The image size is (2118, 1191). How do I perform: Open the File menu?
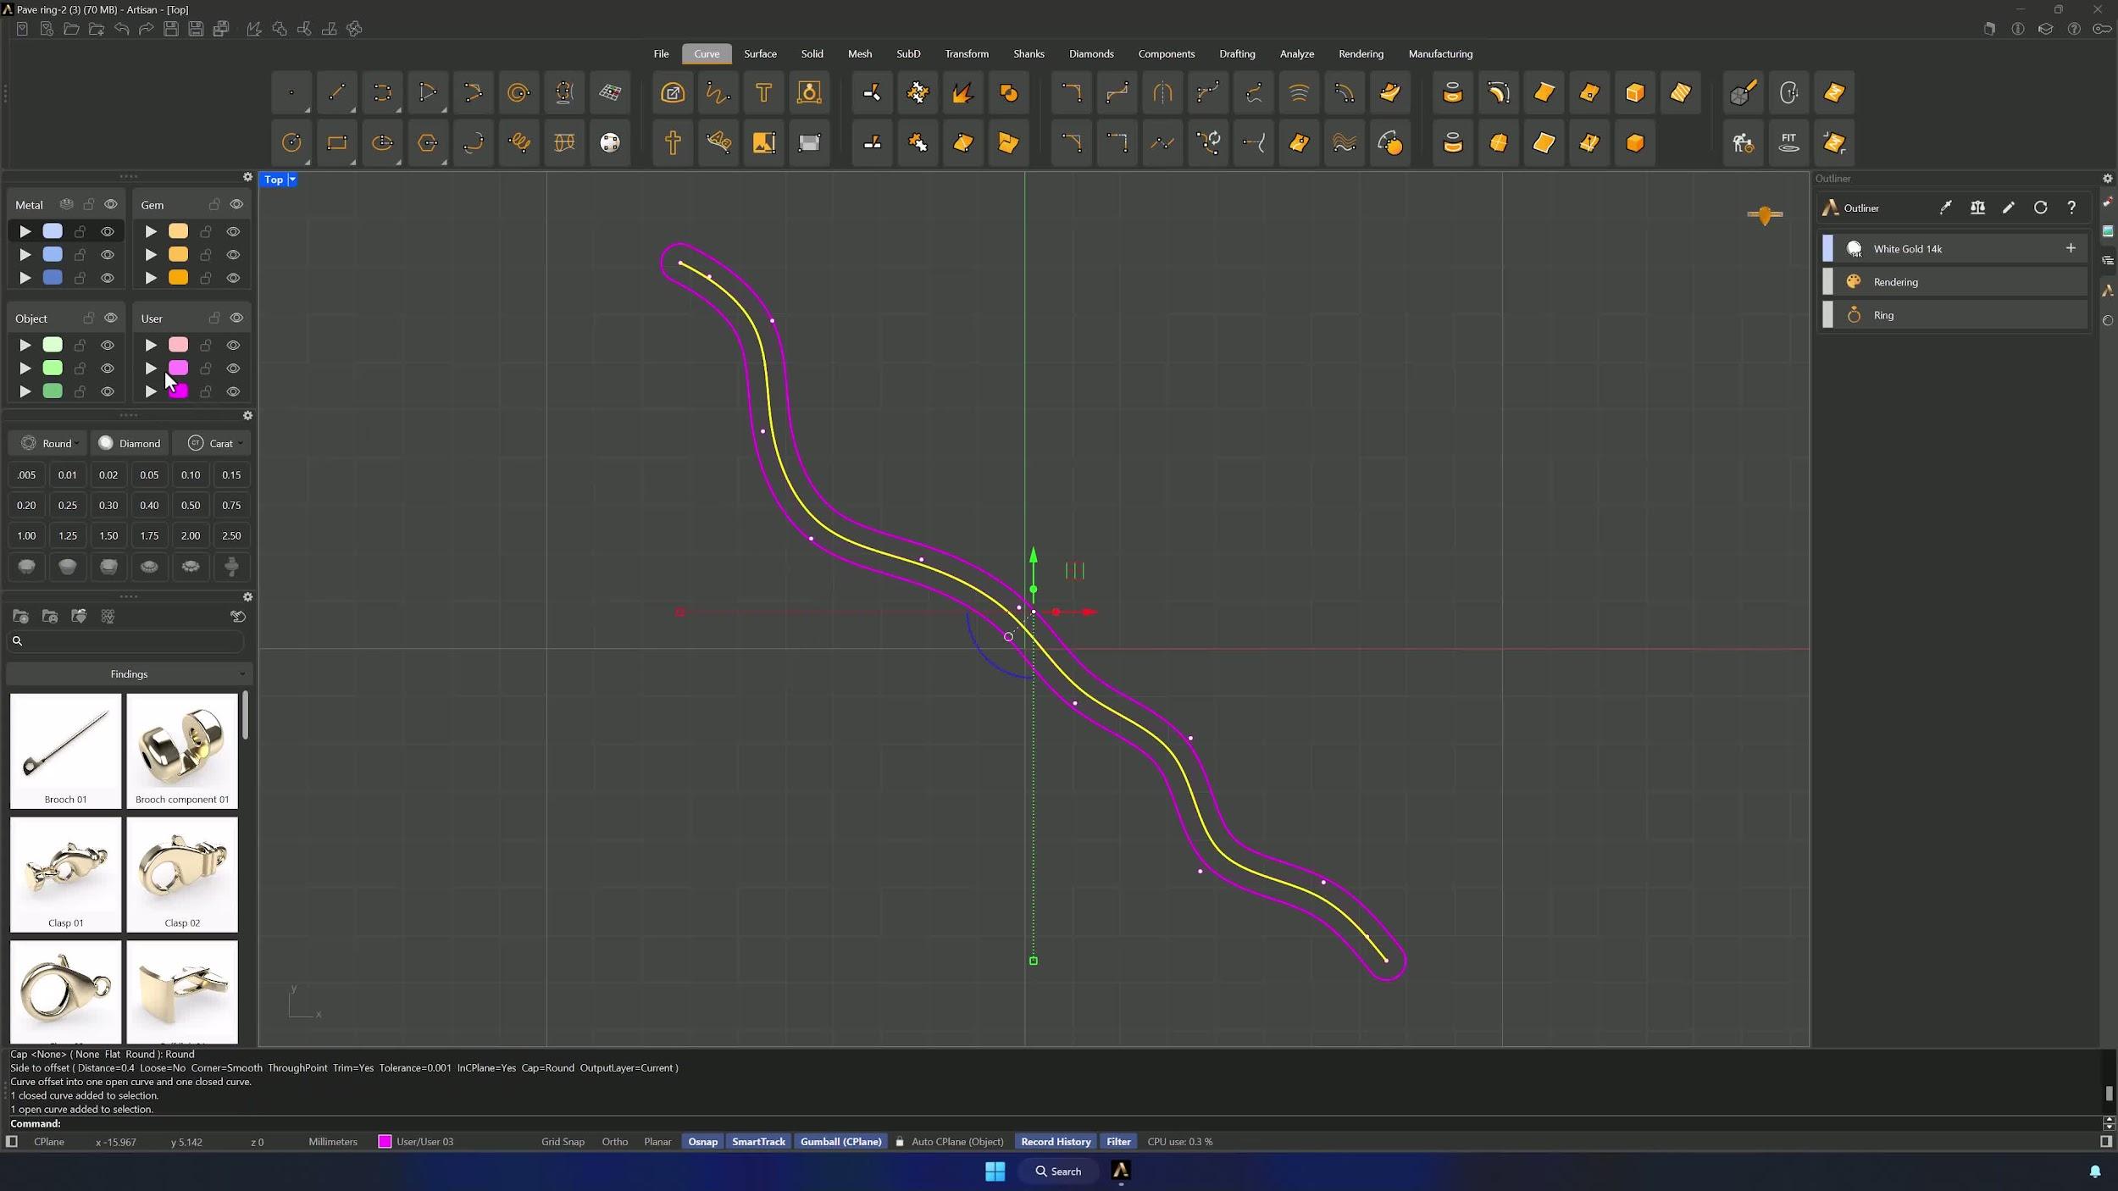tap(661, 53)
